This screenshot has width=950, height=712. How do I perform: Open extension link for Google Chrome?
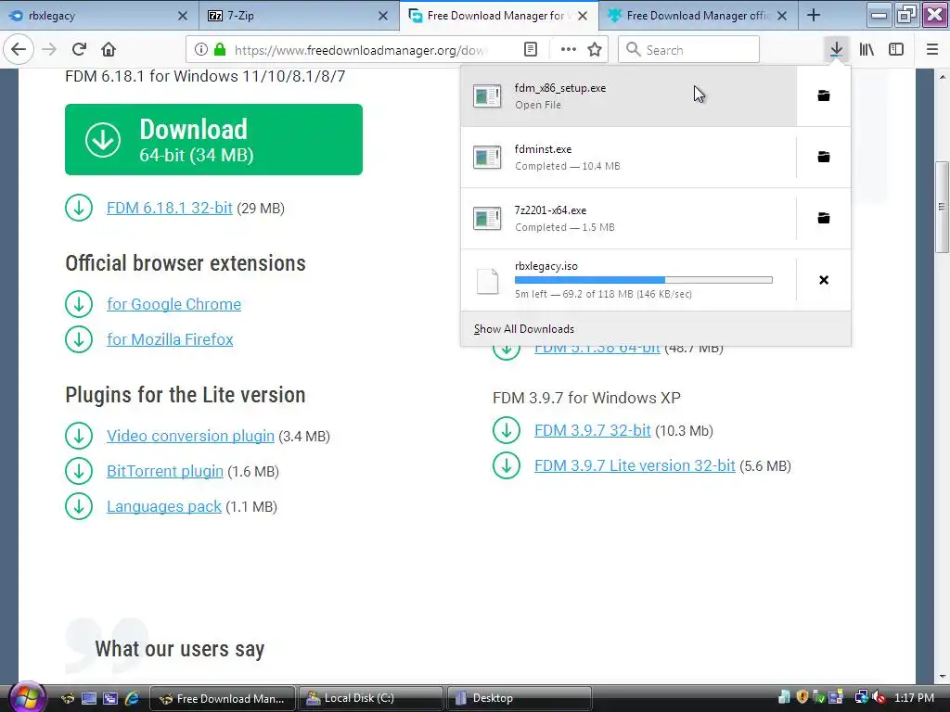(x=173, y=304)
